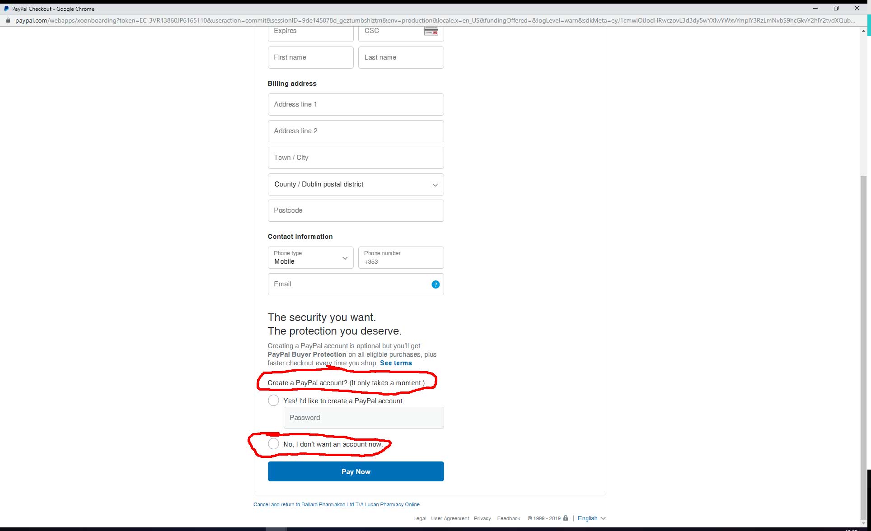Click the blue email help question-mark icon
The height and width of the screenshot is (531, 871).
pyautogui.click(x=435, y=284)
